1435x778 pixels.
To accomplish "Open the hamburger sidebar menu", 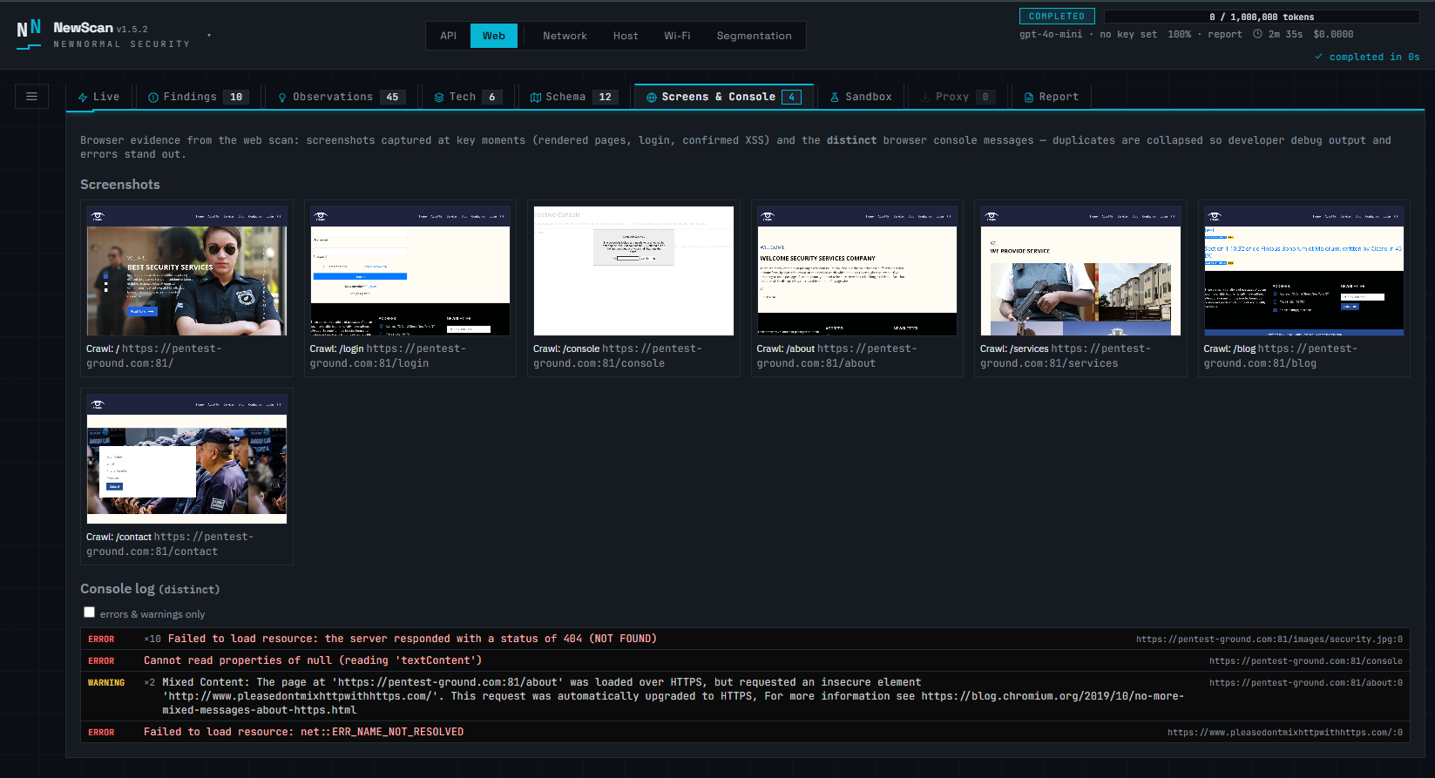I will [31, 97].
